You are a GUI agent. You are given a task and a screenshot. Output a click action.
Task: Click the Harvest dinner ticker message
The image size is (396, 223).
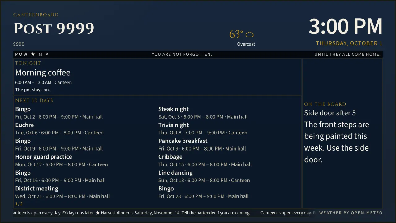tap(176, 213)
